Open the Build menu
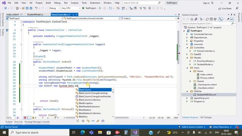Image resolution: width=242 pixels, height=136 pixels. (x=48, y=3)
